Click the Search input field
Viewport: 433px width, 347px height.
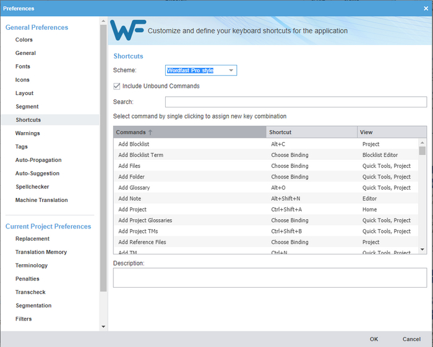pos(296,102)
